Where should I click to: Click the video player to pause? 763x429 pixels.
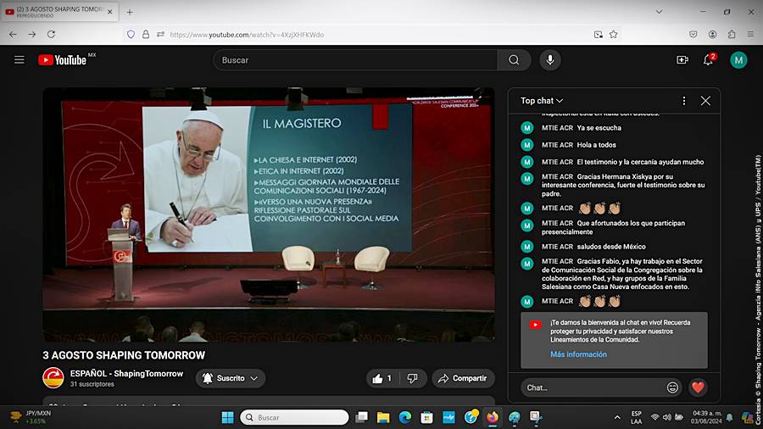coord(269,214)
